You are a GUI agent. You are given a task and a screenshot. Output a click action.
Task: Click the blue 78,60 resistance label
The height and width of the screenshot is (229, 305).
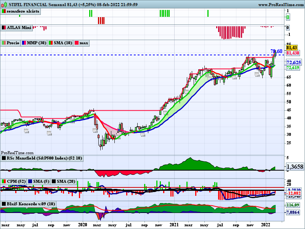[x=276, y=52]
